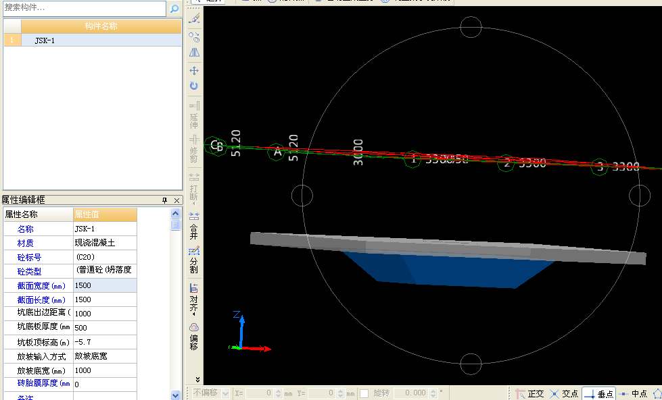Viewport: 662px width, 400px height.
Task: Edit the 截面宽度 value 1500
Action: [105, 285]
